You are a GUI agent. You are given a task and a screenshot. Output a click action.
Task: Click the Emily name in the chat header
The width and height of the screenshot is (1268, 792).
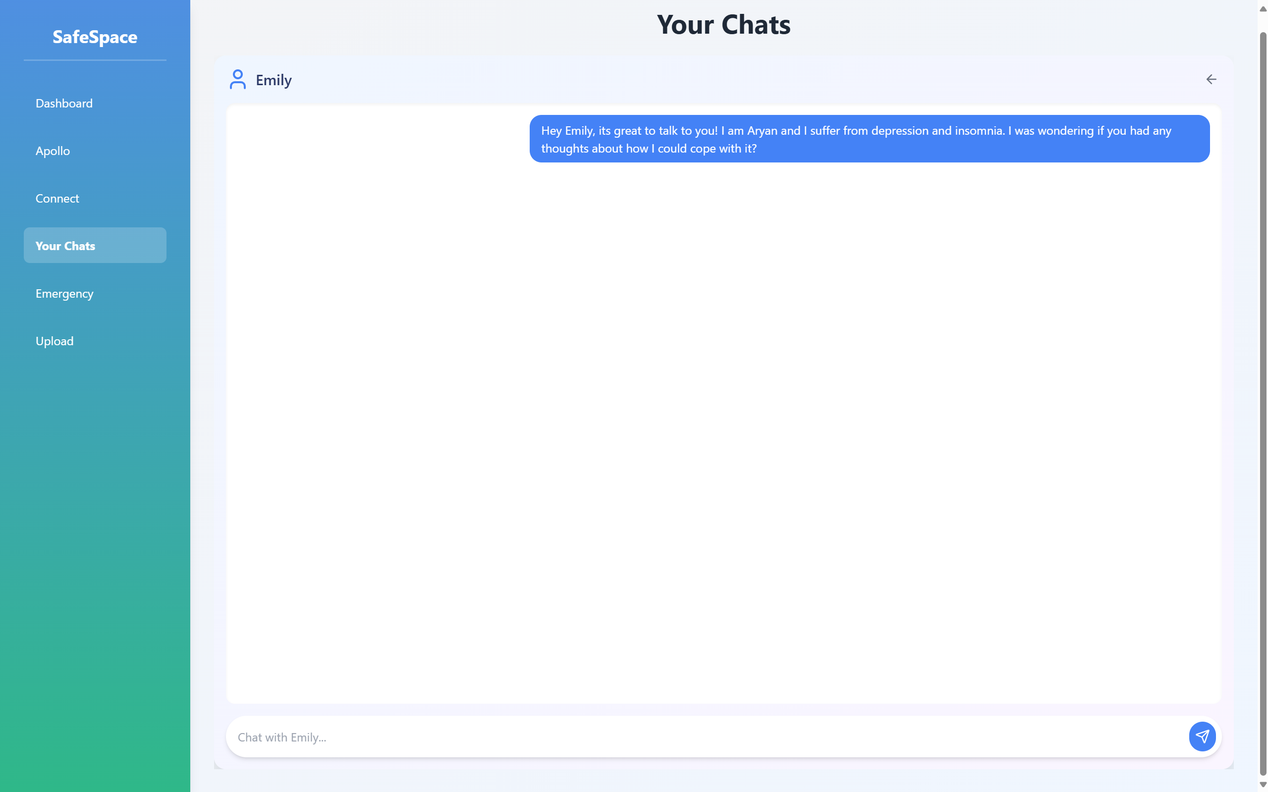pyautogui.click(x=274, y=80)
